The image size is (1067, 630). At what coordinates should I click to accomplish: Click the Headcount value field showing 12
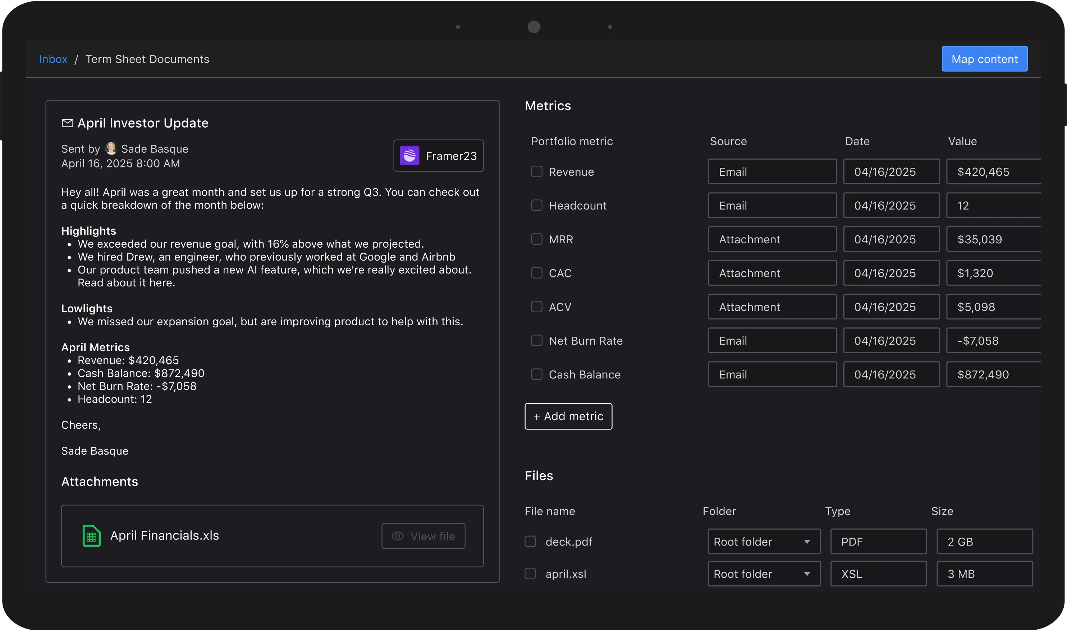pyautogui.click(x=994, y=206)
